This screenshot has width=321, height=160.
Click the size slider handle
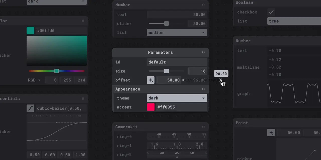tap(166, 71)
